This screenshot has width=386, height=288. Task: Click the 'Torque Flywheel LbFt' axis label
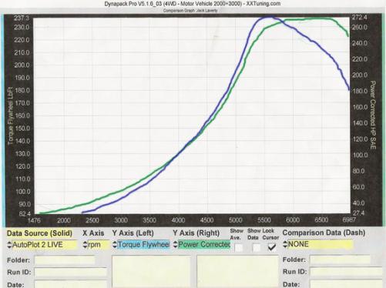tap(11, 116)
